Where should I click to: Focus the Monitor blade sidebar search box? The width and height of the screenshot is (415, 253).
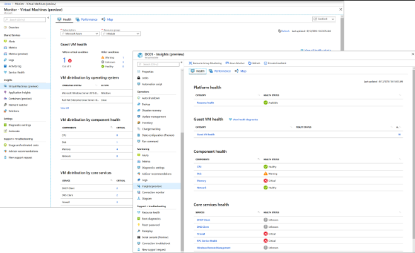pos(25,20)
